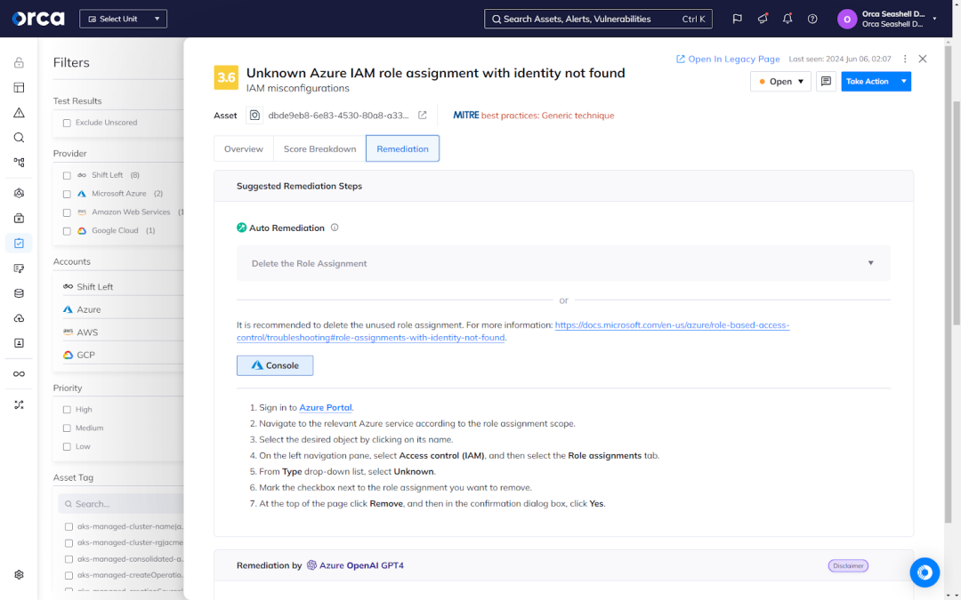This screenshot has width=961, height=600.
Task: Open the cloud upload icon in sidebar
Action: pyautogui.click(x=19, y=318)
